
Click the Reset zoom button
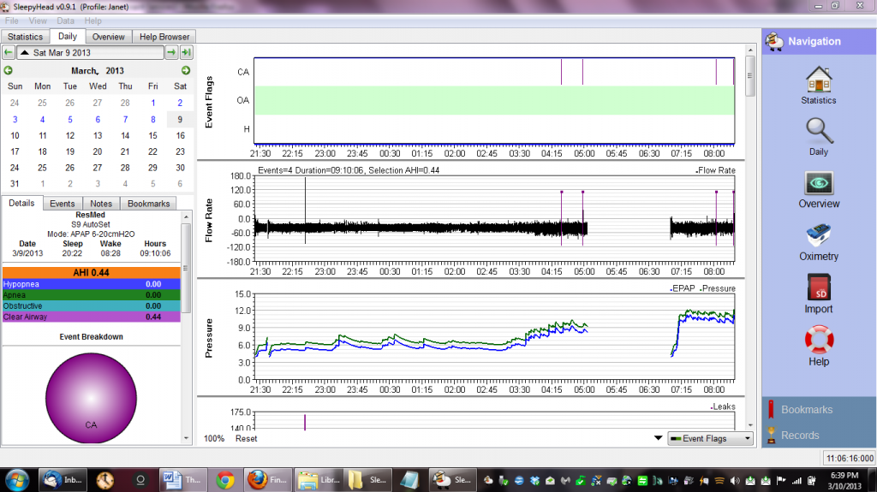coord(247,438)
